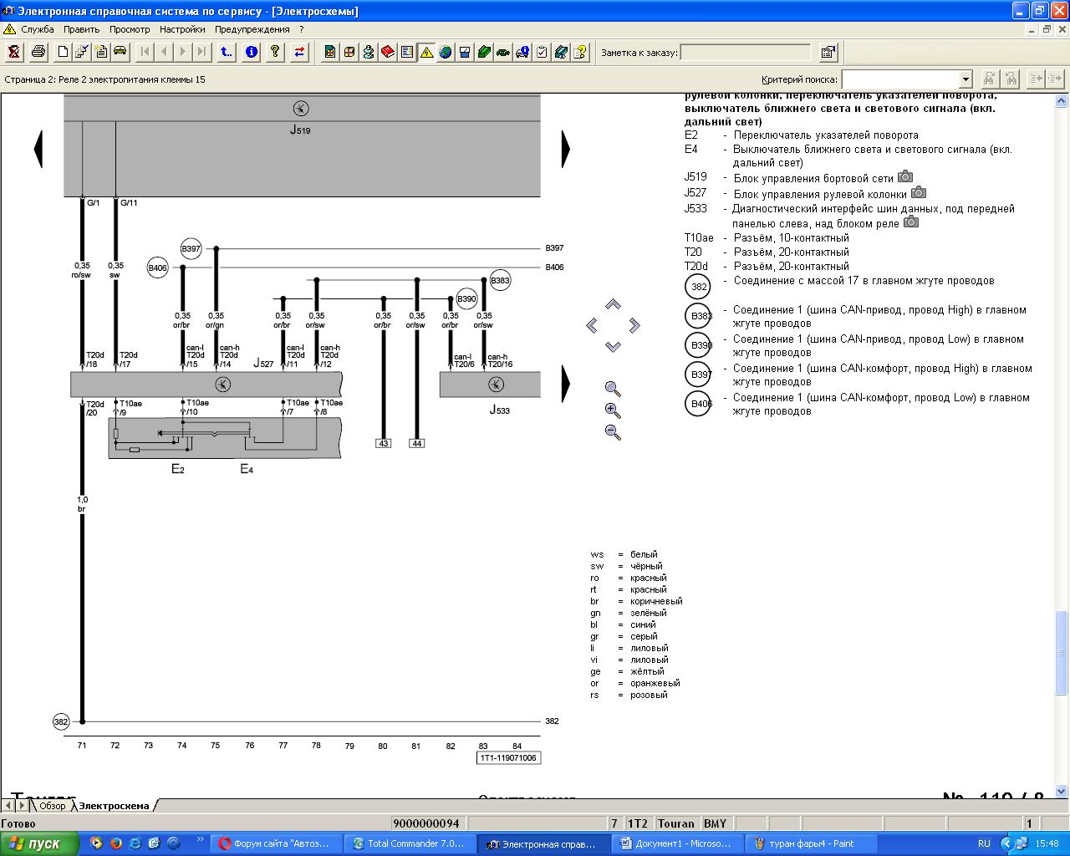Click the red-blue swap arrows icon
This screenshot has width=1070, height=856.
[299, 52]
